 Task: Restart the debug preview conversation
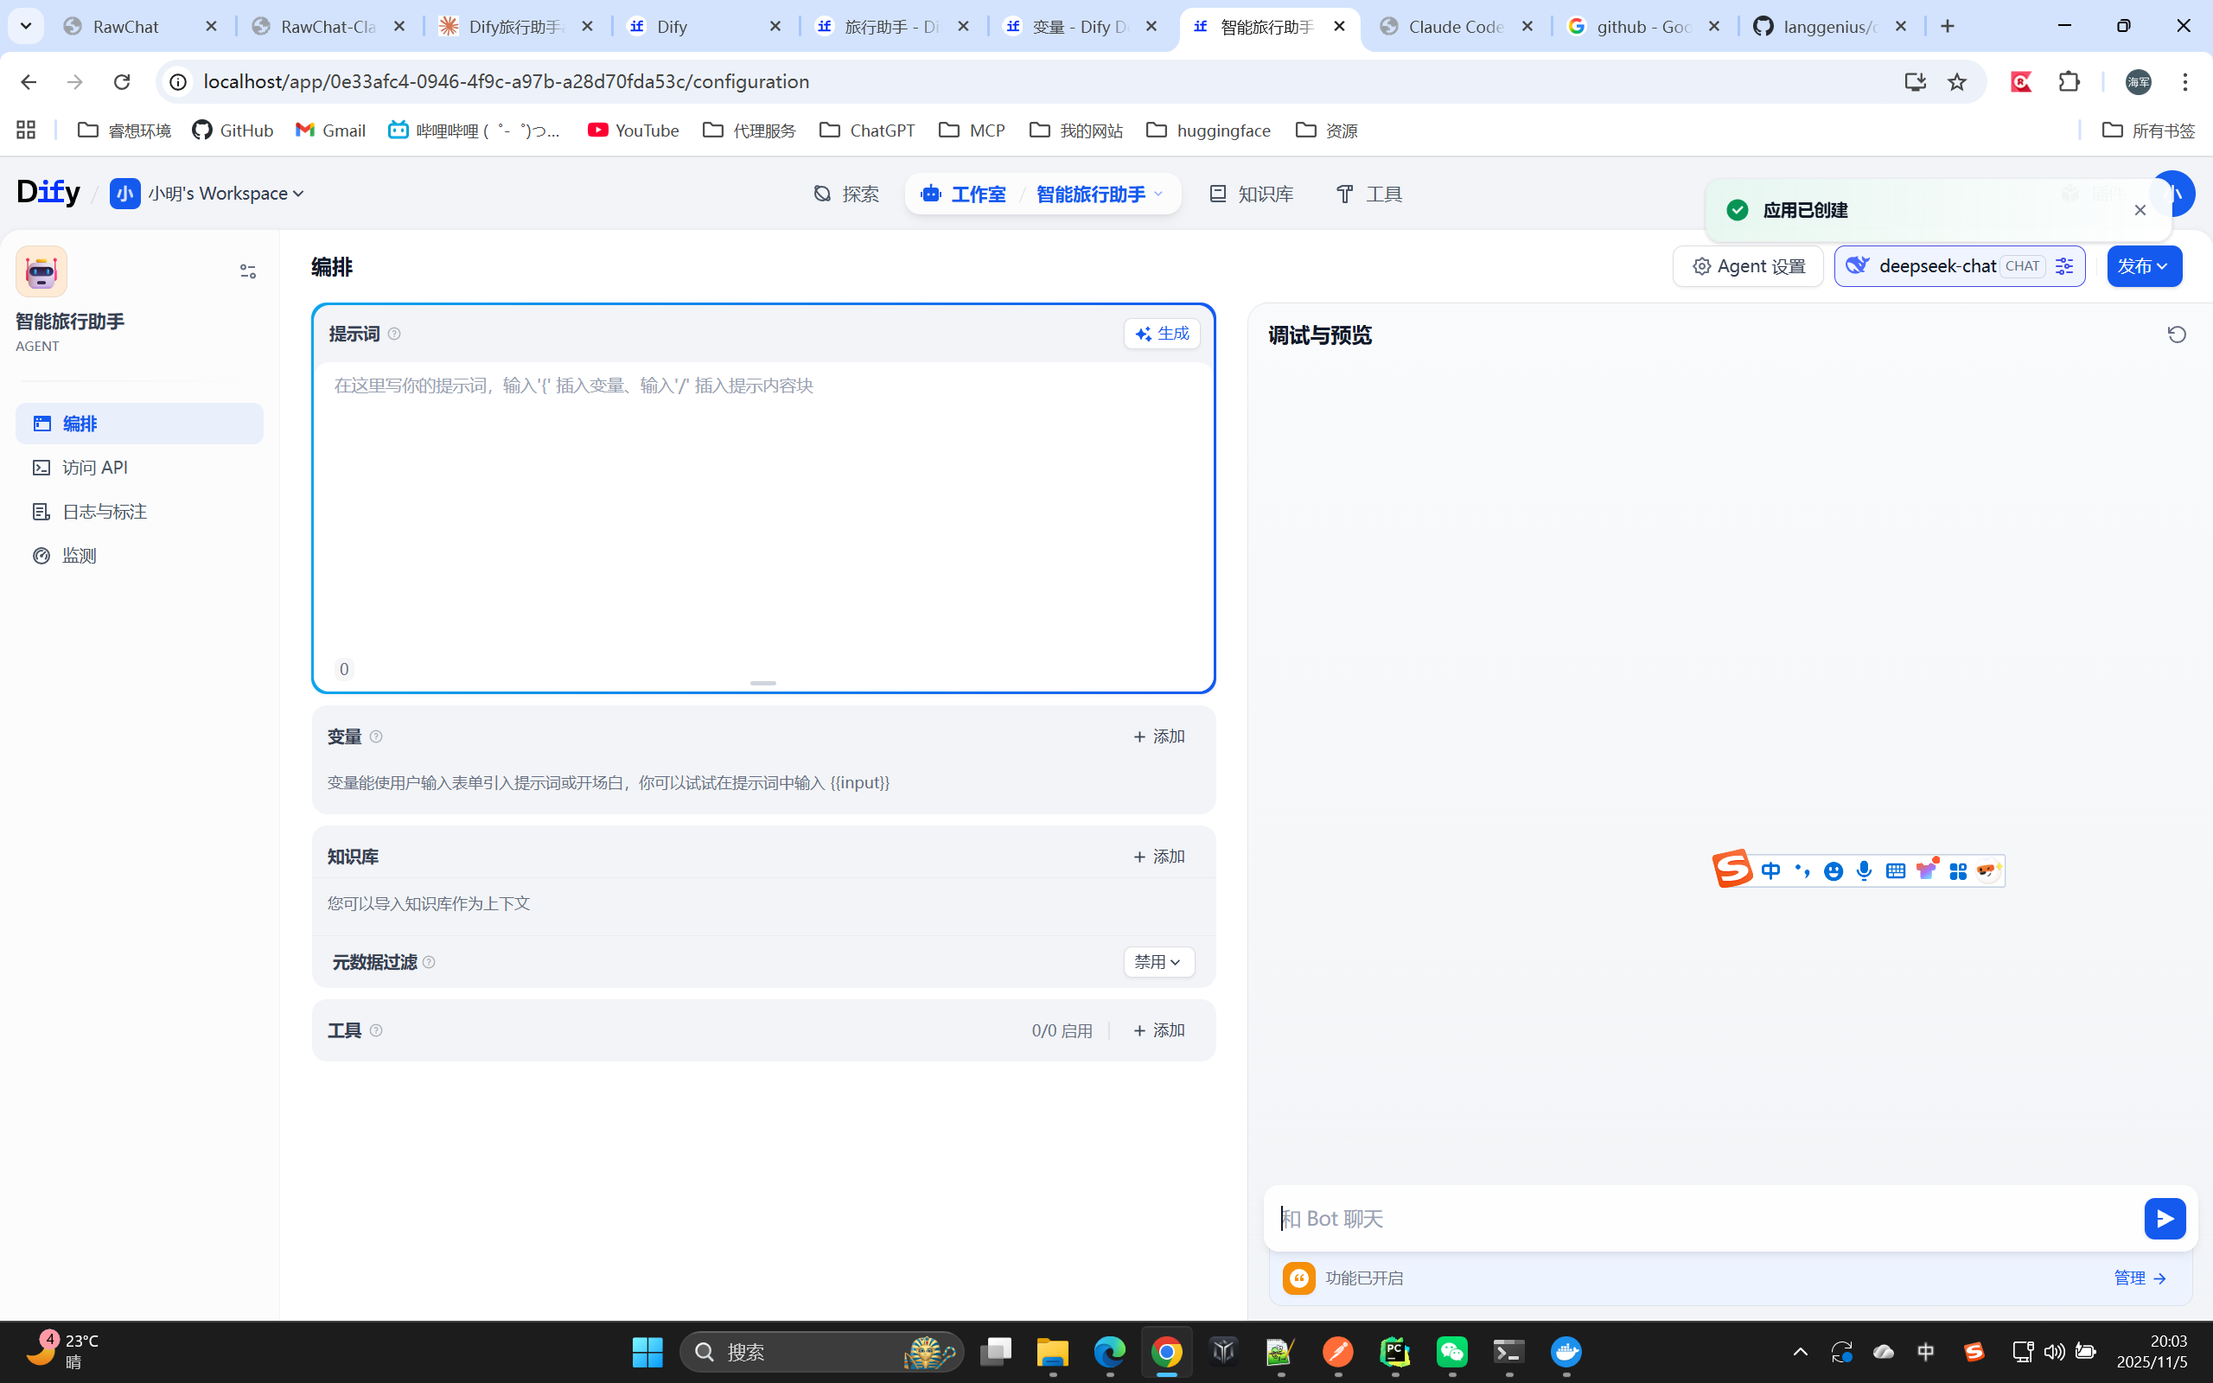2177,335
